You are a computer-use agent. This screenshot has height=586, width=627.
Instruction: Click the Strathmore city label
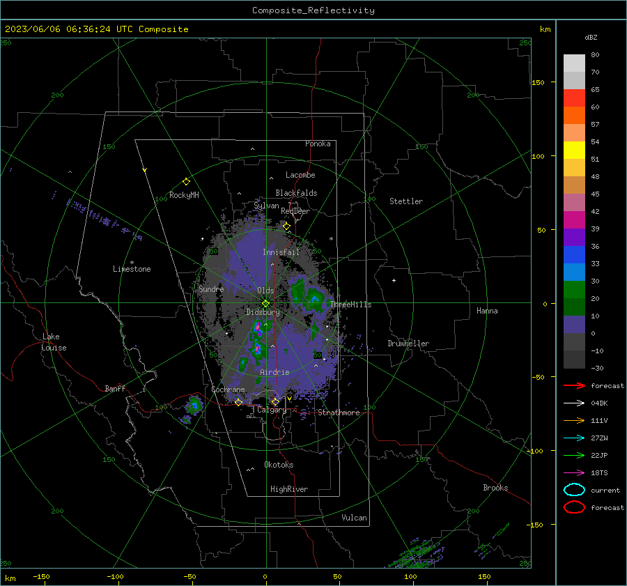[339, 412]
